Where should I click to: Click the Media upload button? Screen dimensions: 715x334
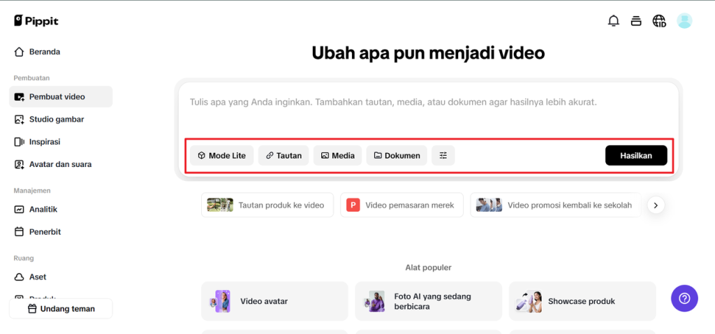point(337,156)
